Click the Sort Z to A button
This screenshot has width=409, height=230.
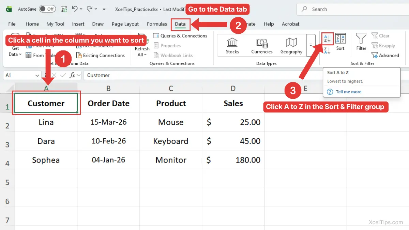[x=327, y=51]
